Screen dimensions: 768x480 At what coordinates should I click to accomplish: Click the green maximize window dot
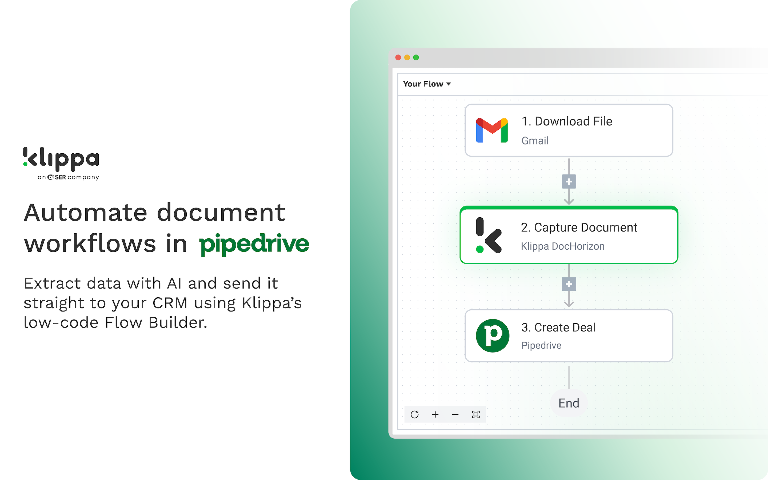(x=416, y=57)
